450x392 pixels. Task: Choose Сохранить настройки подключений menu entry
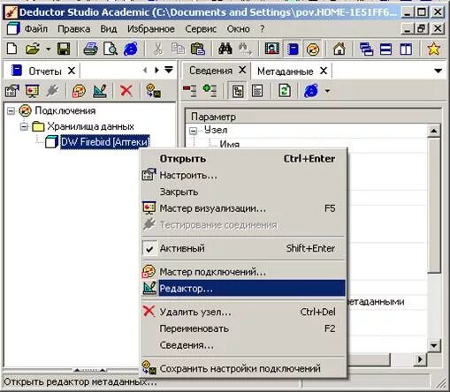243,368
